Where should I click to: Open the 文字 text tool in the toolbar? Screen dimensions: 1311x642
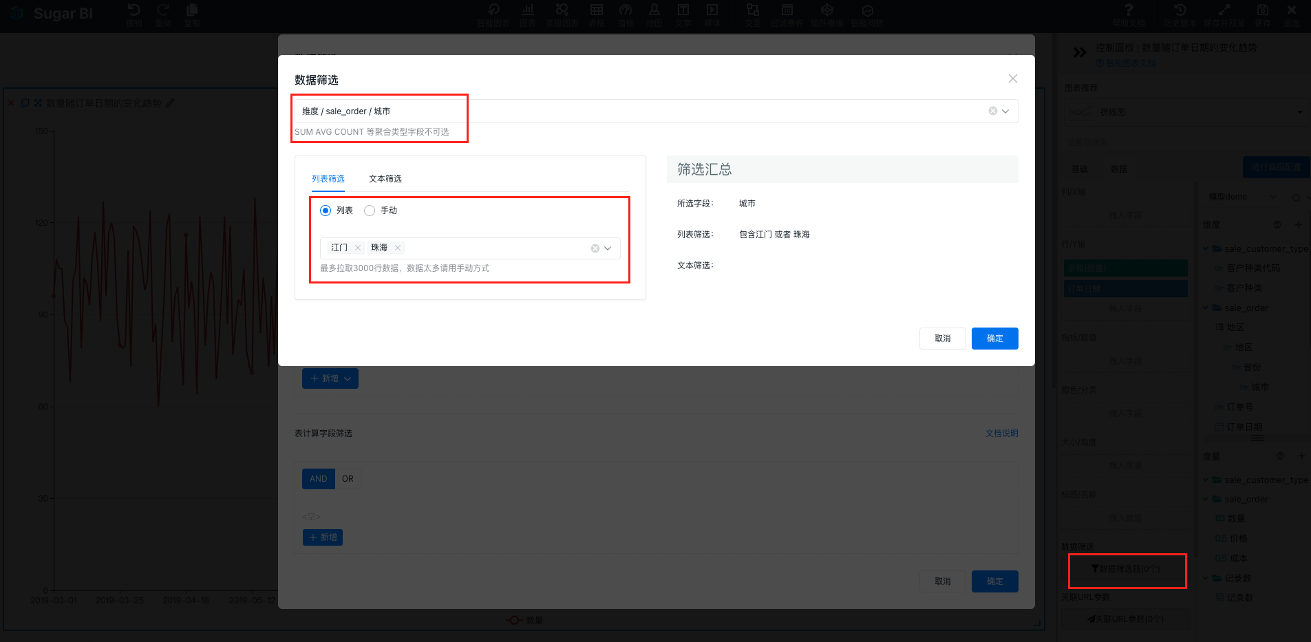(683, 14)
